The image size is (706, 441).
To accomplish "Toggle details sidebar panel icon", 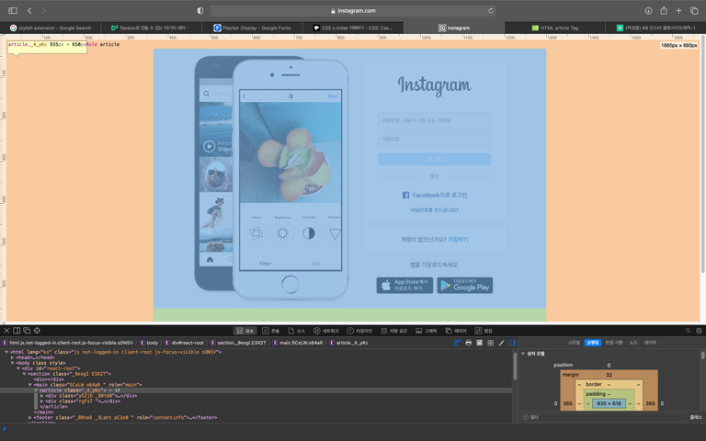I will point(512,343).
